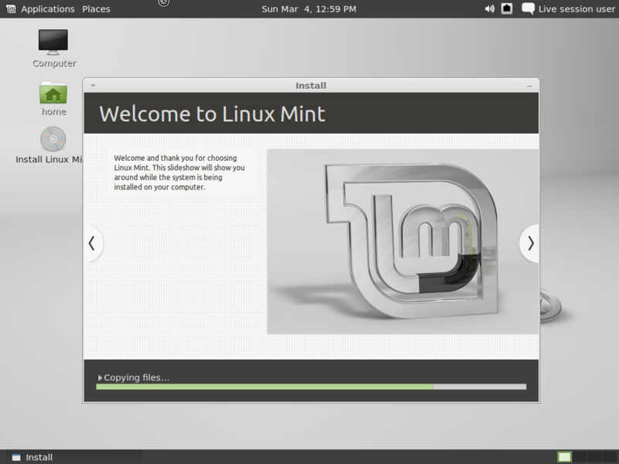Click the 'Copying files...' status text

pos(137,377)
